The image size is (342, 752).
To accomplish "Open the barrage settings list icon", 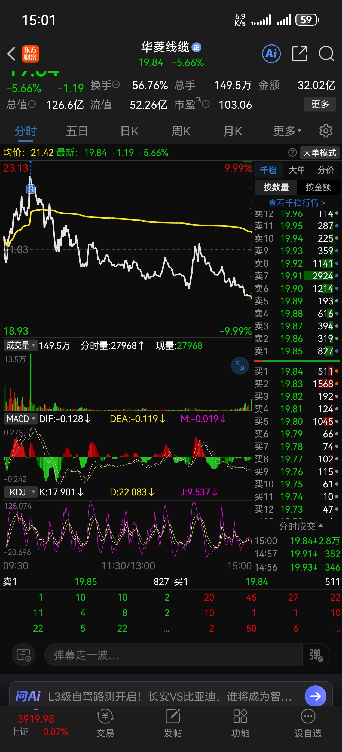I will pyautogui.click(x=24, y=655).
